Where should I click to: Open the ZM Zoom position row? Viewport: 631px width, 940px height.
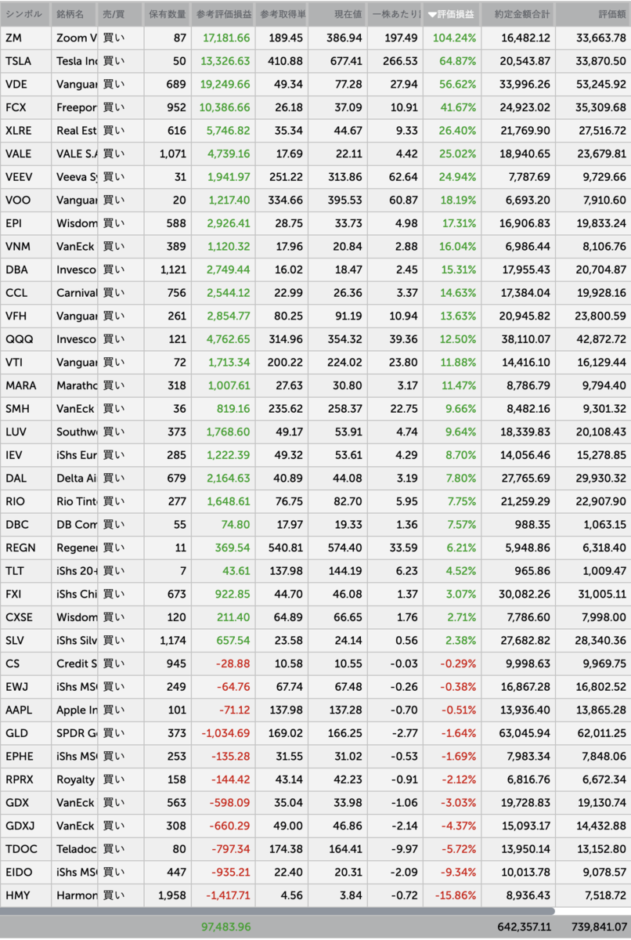tap(78, 38)
